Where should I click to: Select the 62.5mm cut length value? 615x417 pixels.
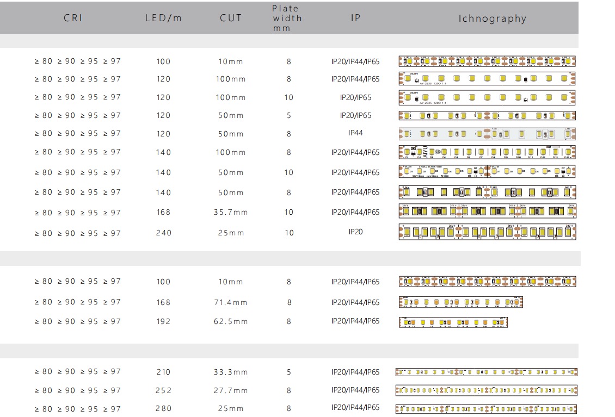[231, 322]
